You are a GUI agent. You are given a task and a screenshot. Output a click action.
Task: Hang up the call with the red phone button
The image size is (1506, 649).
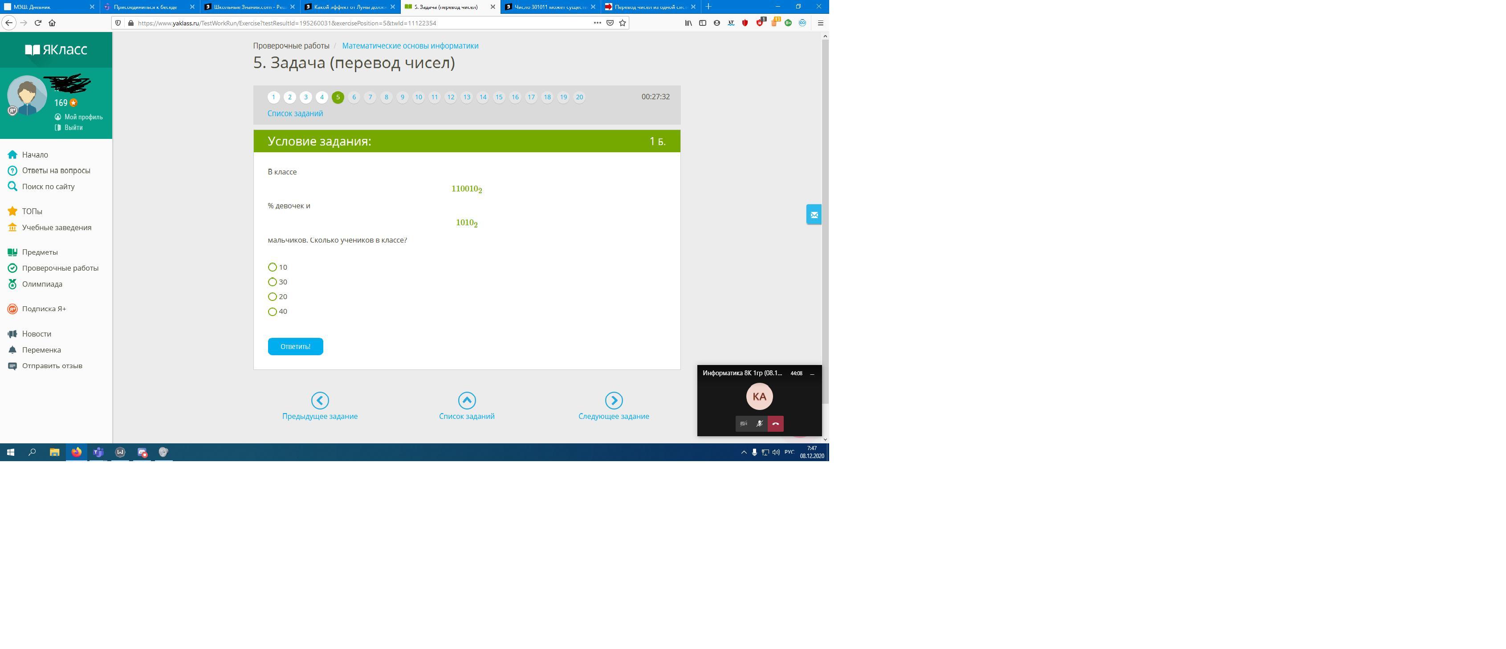click(775, 423)
